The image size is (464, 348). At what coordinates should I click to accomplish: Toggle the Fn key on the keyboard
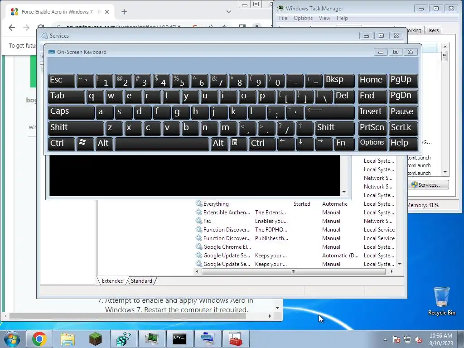344,144
